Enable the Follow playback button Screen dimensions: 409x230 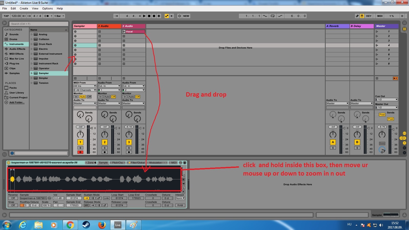(x=116, y=16)
